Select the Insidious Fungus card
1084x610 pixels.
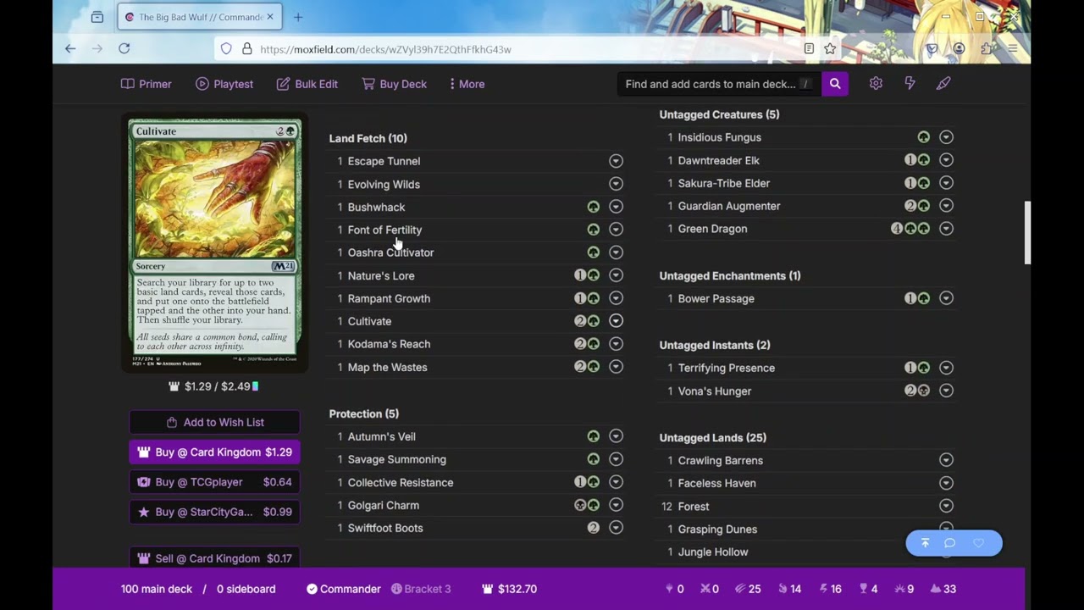(x=719, y=137)
